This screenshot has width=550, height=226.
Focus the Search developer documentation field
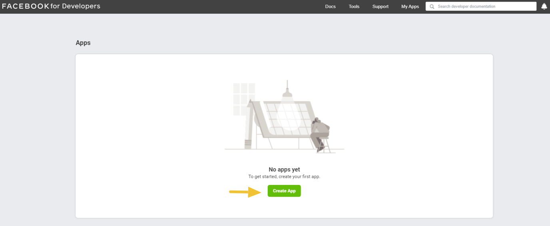484,7
